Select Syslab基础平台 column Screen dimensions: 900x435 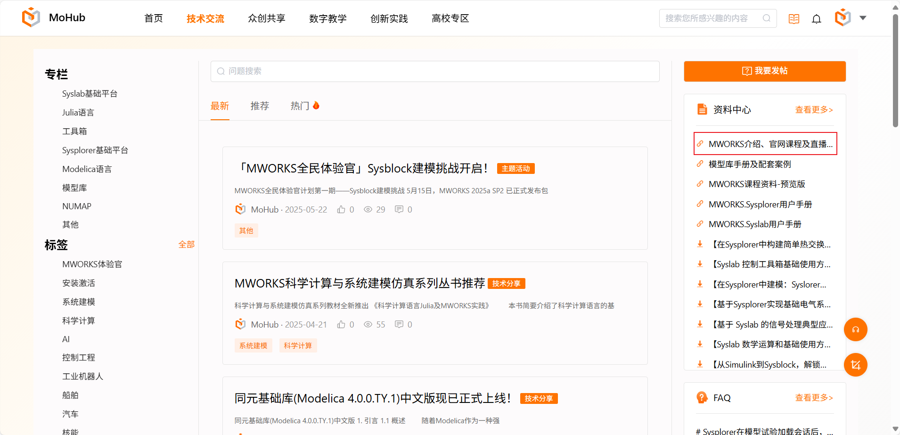pyautogui.click(x=90, y=94)
